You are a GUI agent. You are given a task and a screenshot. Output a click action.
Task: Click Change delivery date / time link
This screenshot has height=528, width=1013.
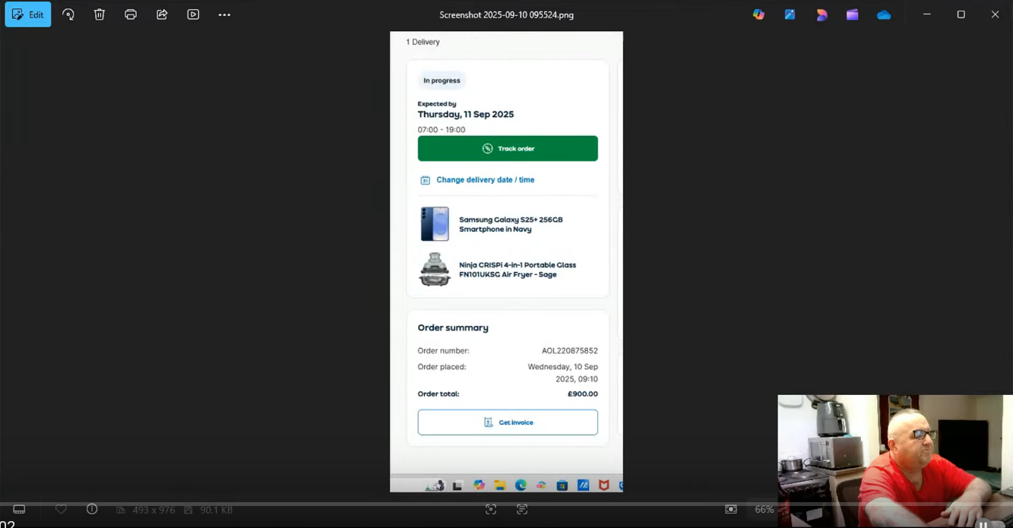[x=485, y=180]
